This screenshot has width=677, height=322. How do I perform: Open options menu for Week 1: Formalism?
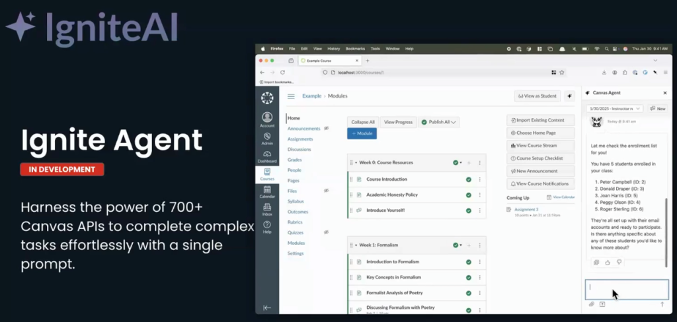point(480,245)
